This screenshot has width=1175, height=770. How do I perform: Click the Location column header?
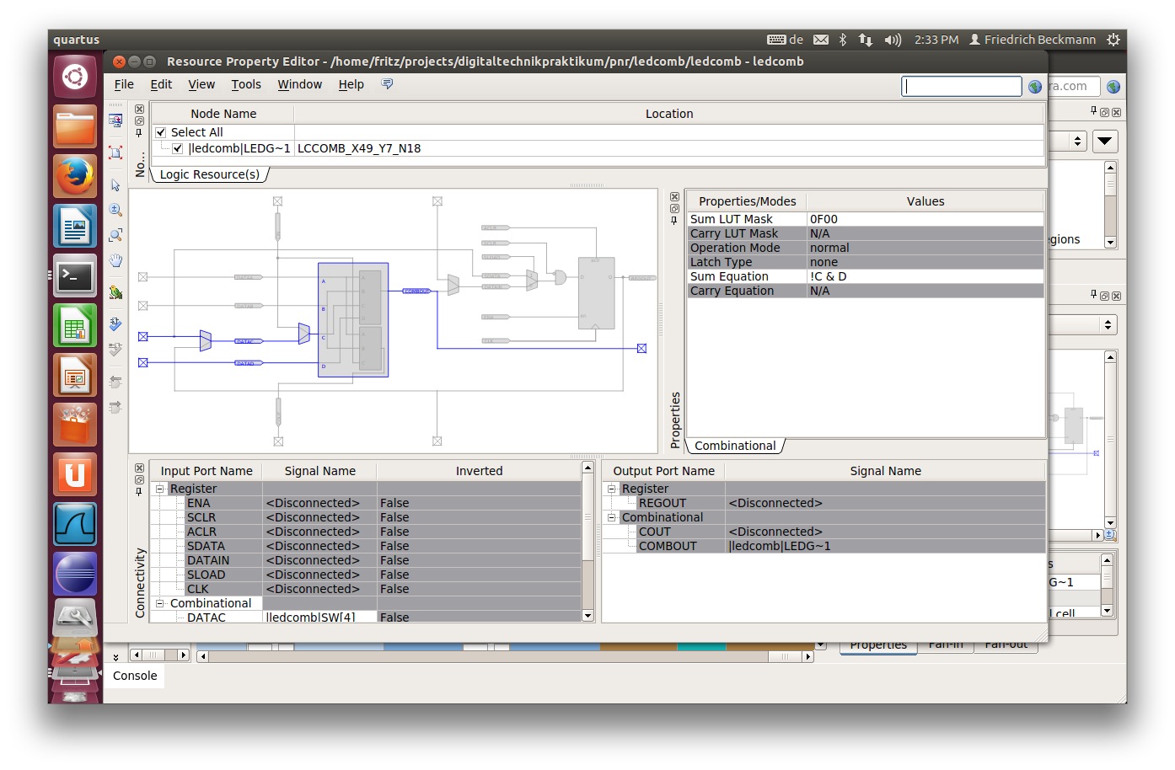[669, 114]
